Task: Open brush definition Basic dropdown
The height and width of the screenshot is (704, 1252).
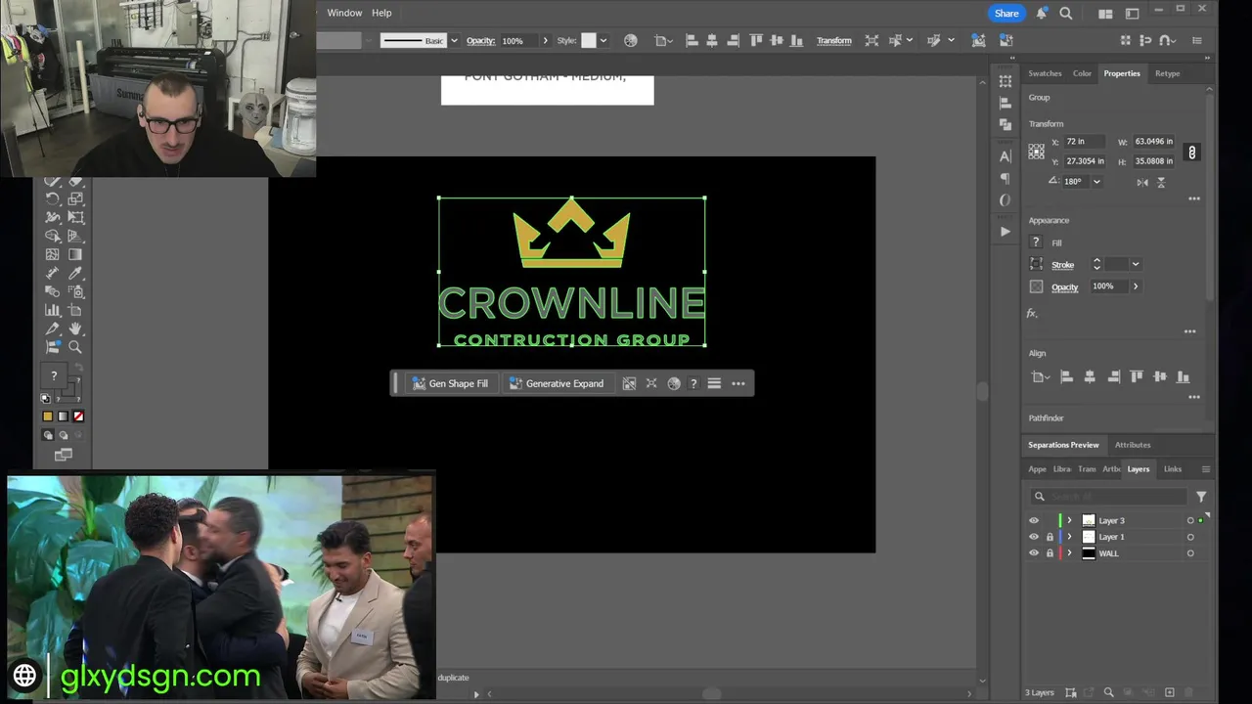Action: pos(454,40)
